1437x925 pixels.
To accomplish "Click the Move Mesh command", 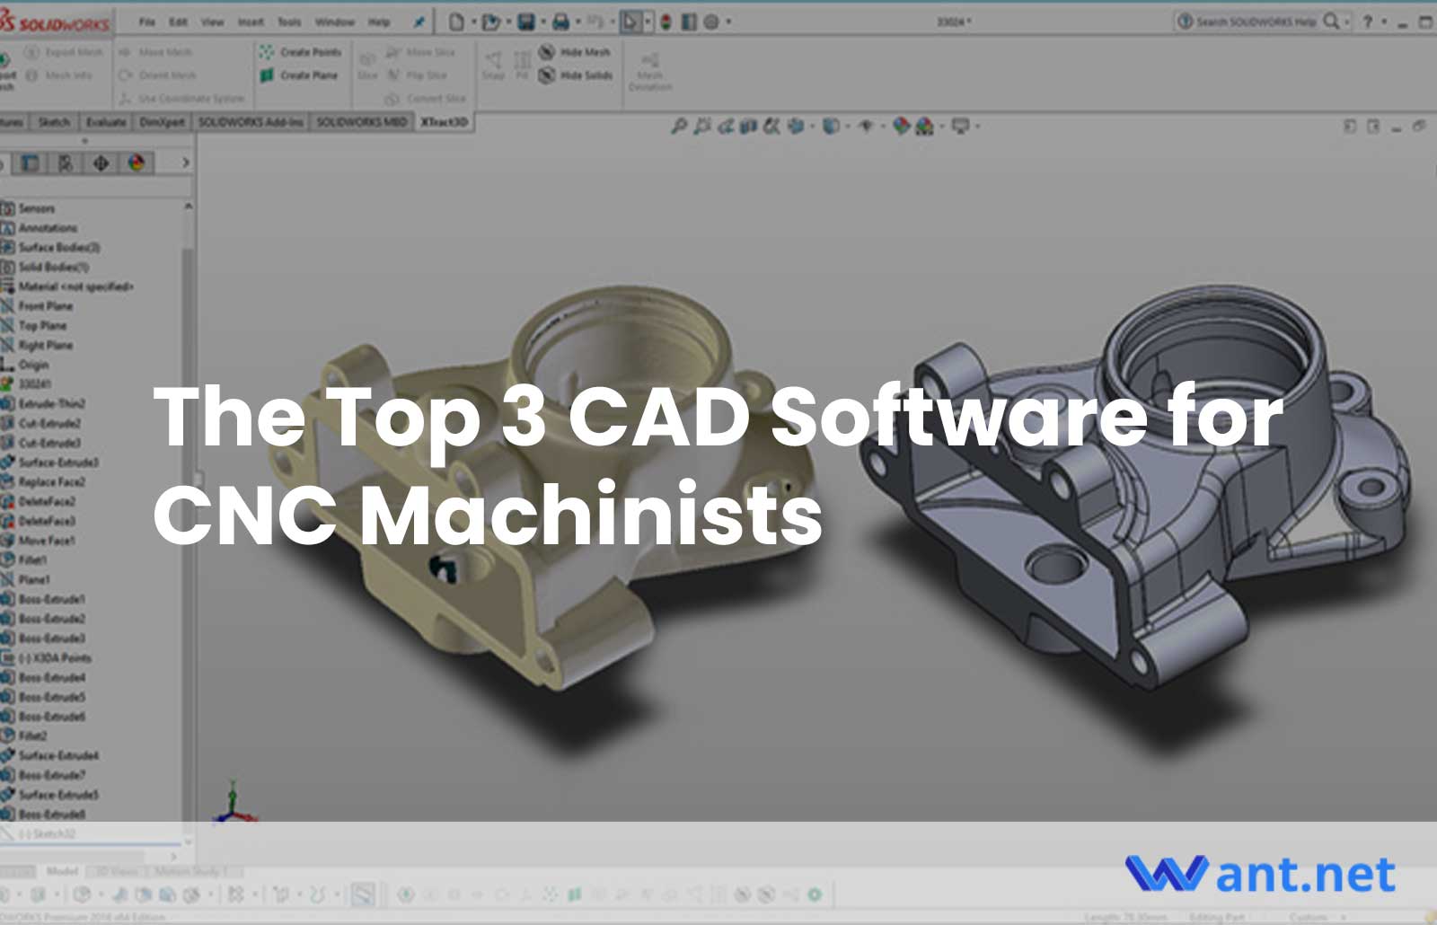I will click(155, 52).
